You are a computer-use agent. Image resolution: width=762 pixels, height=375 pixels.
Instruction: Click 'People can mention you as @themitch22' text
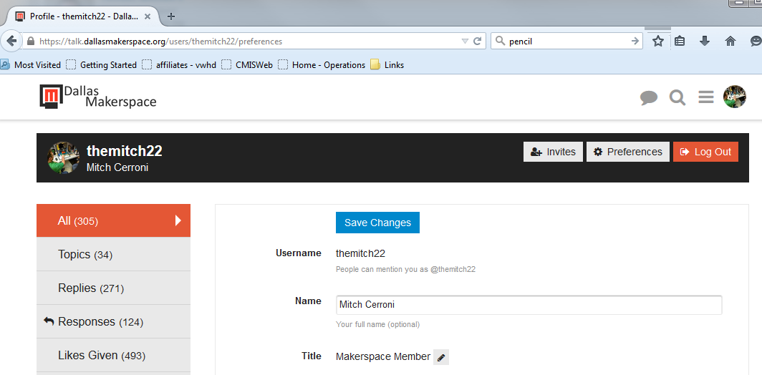tap(406, 269)
